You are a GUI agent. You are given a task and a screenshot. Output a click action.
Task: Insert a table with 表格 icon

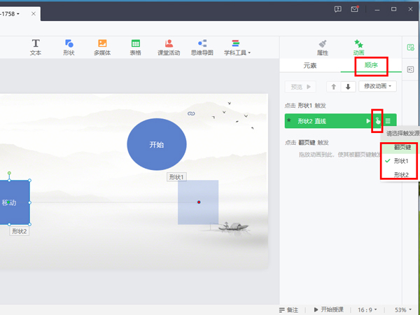[x=135, y=47]
